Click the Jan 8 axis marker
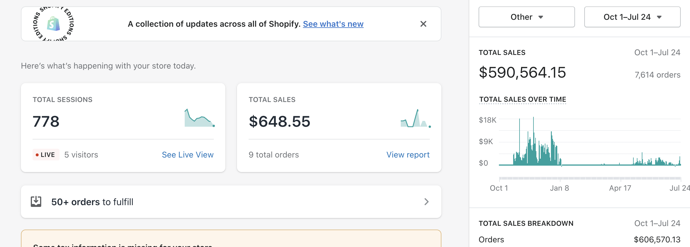 [559, 188]
